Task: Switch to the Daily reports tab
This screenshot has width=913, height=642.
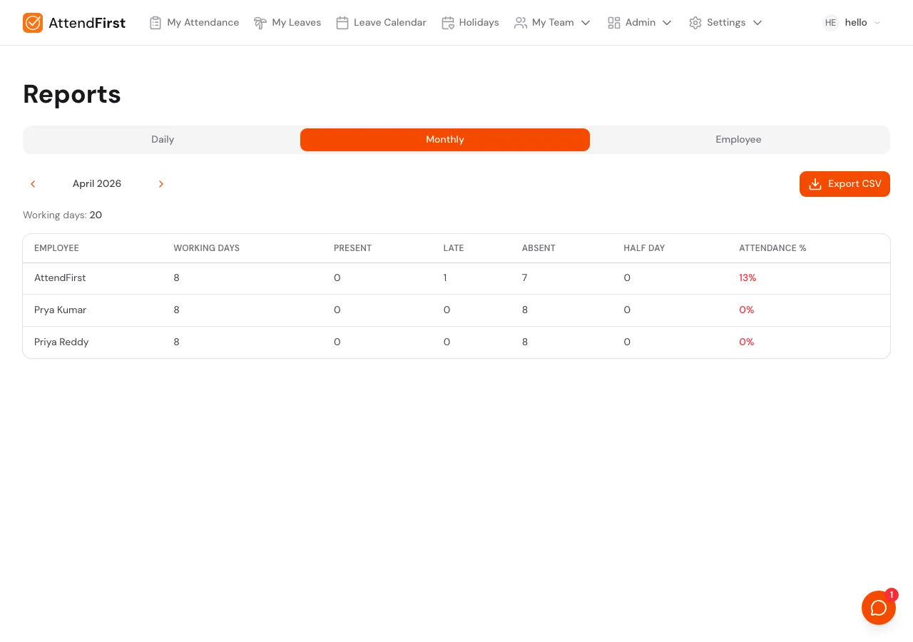Action: pyautogui.click(x=163, y=139)
